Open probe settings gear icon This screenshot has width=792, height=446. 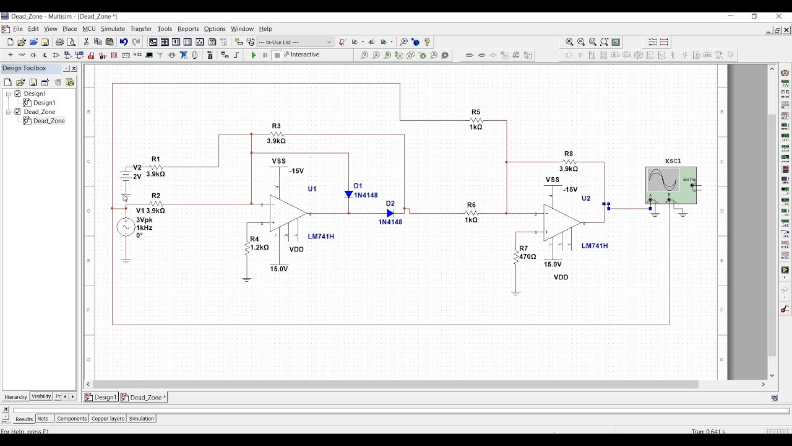pyautogui.click(x=445, y=55)
